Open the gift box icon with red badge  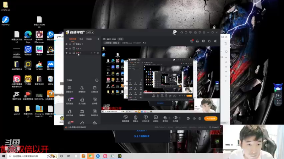(x=192, y=41)
